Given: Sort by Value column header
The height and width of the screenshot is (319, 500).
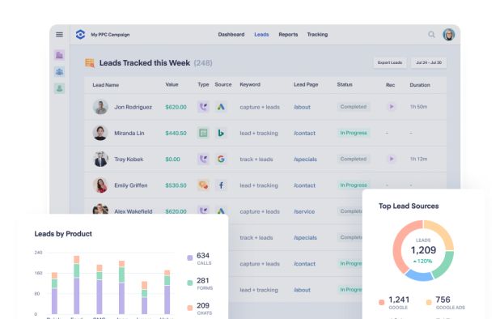Looking at the screenshot, I should tap(172, 84).
